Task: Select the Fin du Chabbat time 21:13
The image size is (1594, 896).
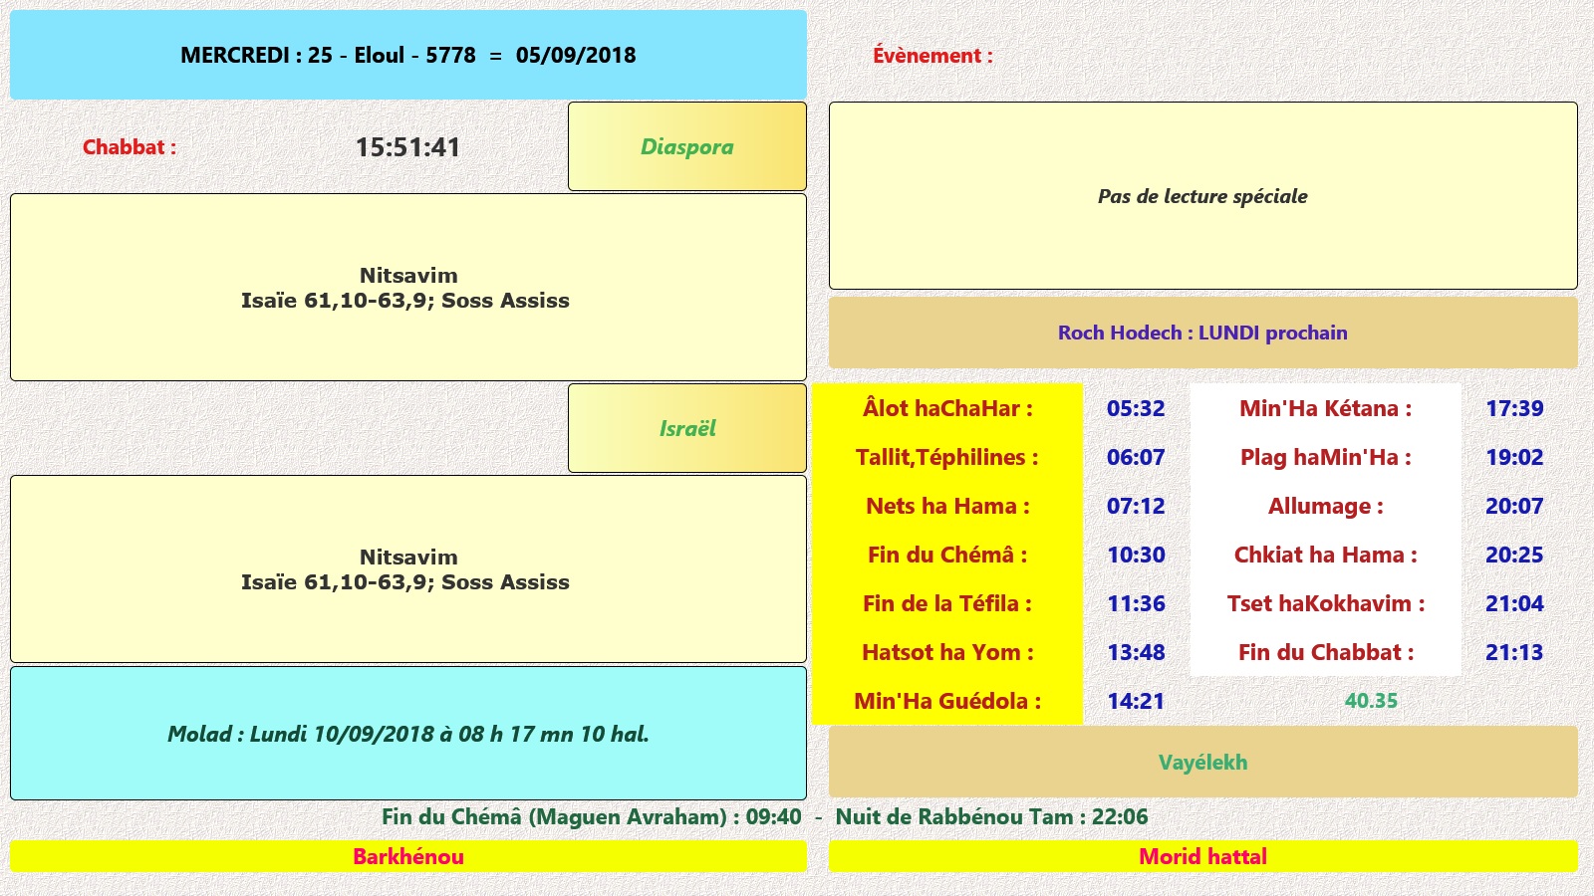Action: 1513,652
